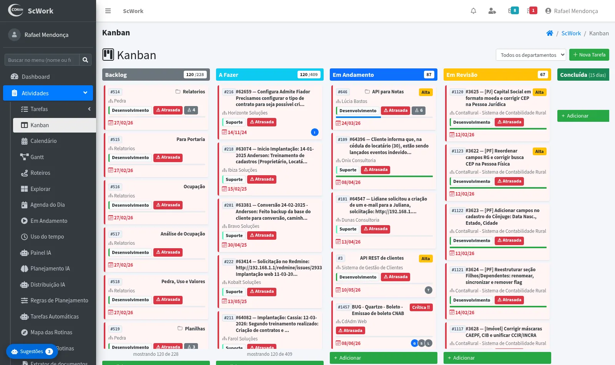Open the Calendário sidebar item
615x365 pixels.
pyautogui.click(x=55, y=141)
